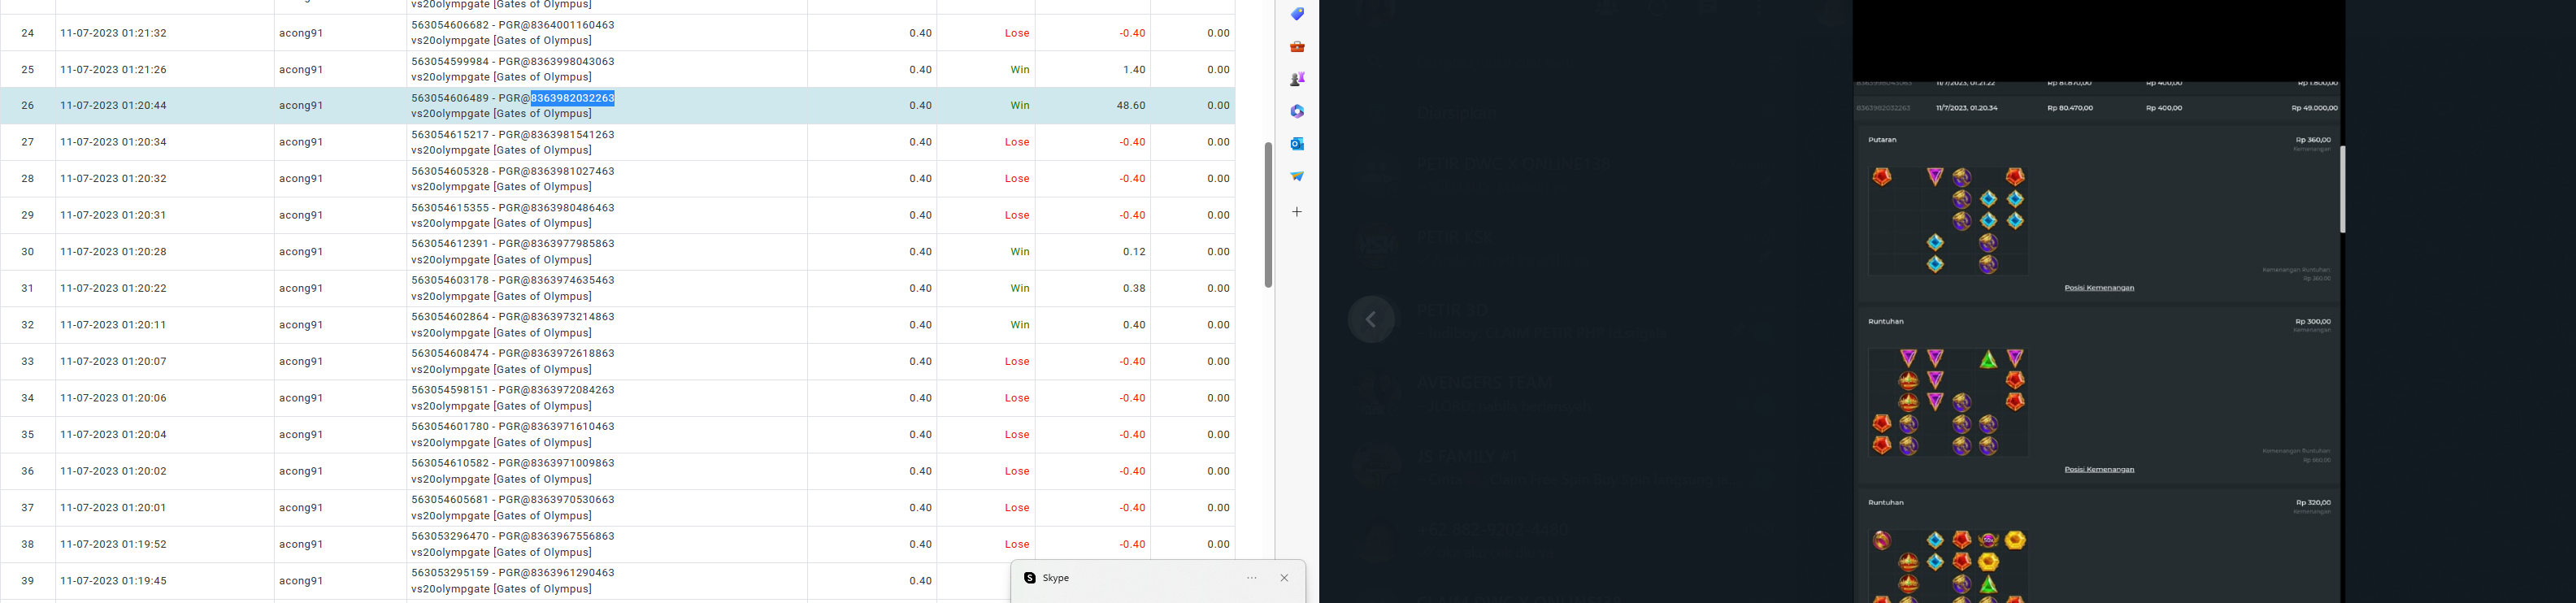The image size is (2576, 603).
Task: Click the game history panel scrollbar
Action: point(2342,190)
